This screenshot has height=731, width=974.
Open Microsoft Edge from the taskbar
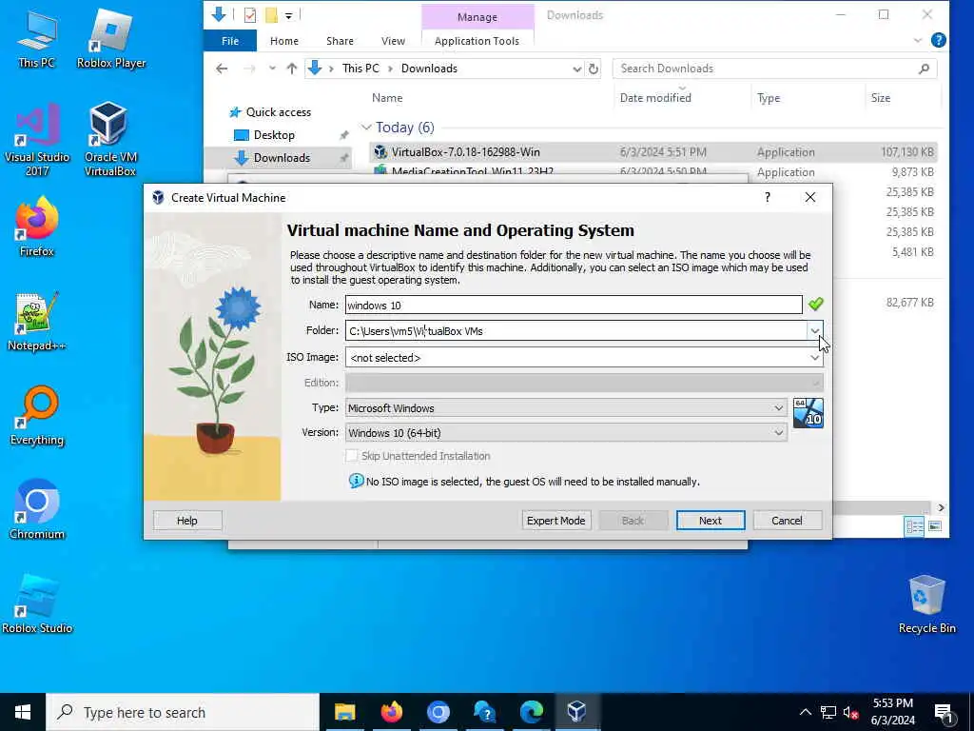pos(531,712)
